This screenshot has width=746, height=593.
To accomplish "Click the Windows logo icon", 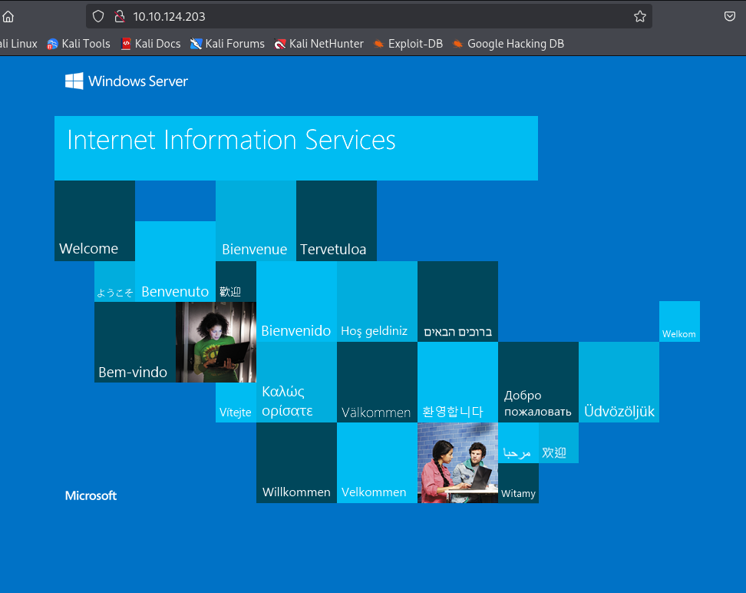I will (74, 81).
